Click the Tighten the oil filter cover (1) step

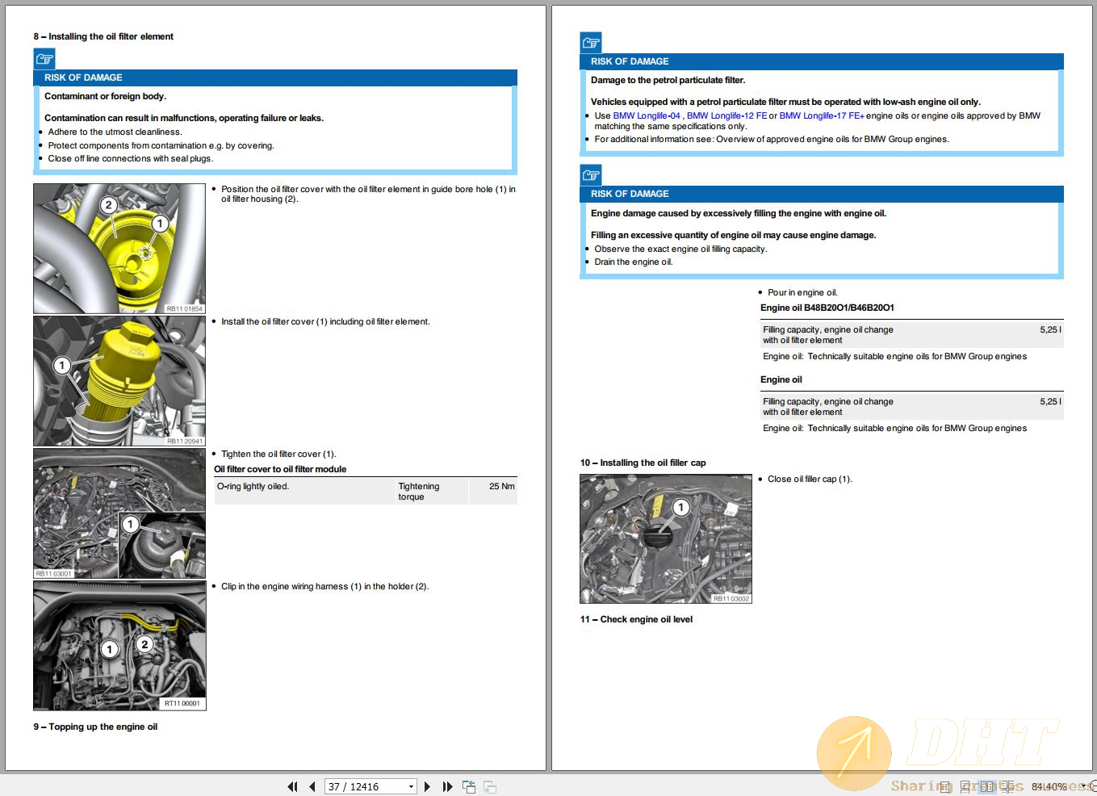pos(278,454)
